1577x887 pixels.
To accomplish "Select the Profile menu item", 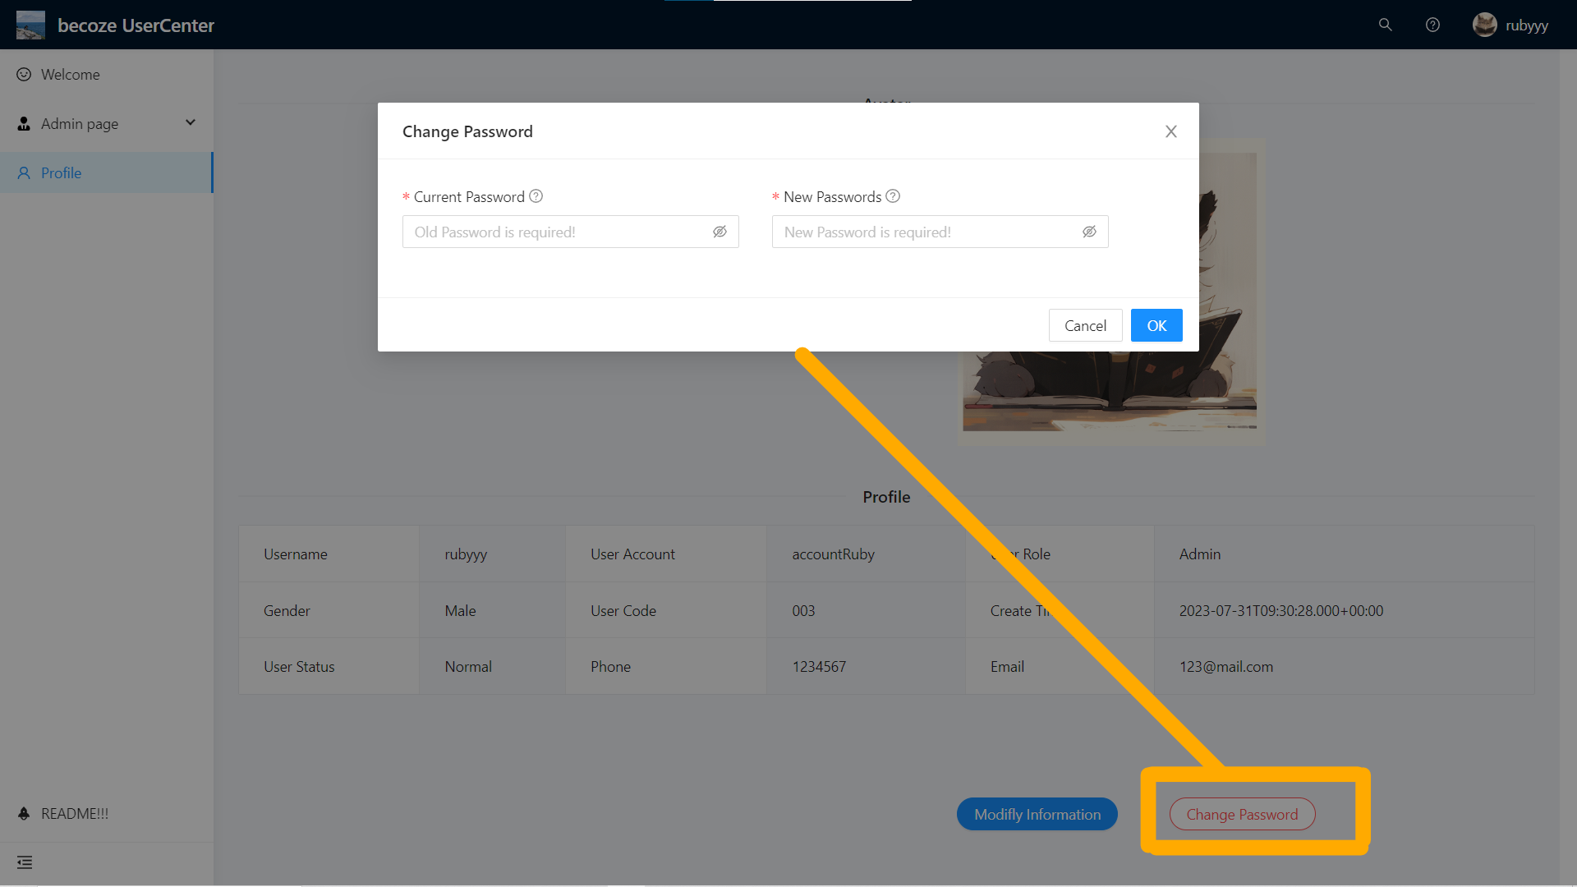I will (x=107, y=172).
